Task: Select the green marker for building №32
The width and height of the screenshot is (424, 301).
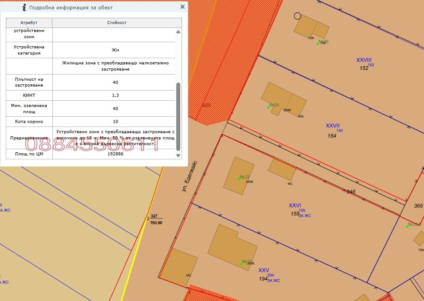Action: coord(239,179)
